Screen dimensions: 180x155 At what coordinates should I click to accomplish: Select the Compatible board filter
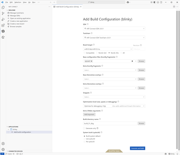click(85, 53)
